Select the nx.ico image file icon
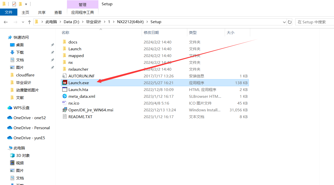This screenshot has height=185, width=334. 65,103
